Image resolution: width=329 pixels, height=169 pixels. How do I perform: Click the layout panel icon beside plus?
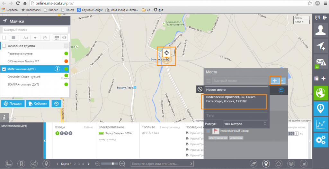(x=316, y=79)
